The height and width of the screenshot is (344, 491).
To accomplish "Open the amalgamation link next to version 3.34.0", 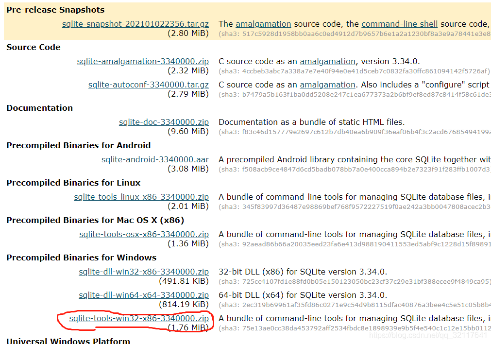I will point(327,61).
